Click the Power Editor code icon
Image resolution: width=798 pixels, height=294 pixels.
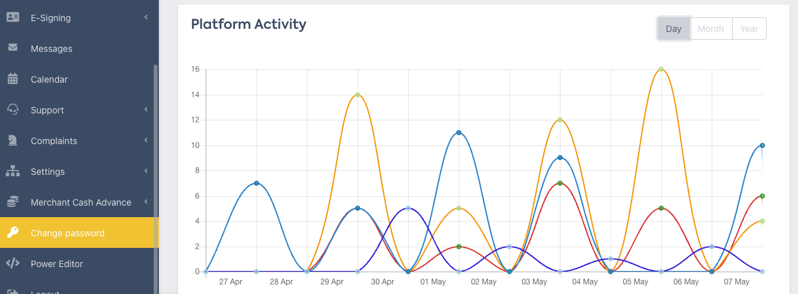click(x=13, y=263)
